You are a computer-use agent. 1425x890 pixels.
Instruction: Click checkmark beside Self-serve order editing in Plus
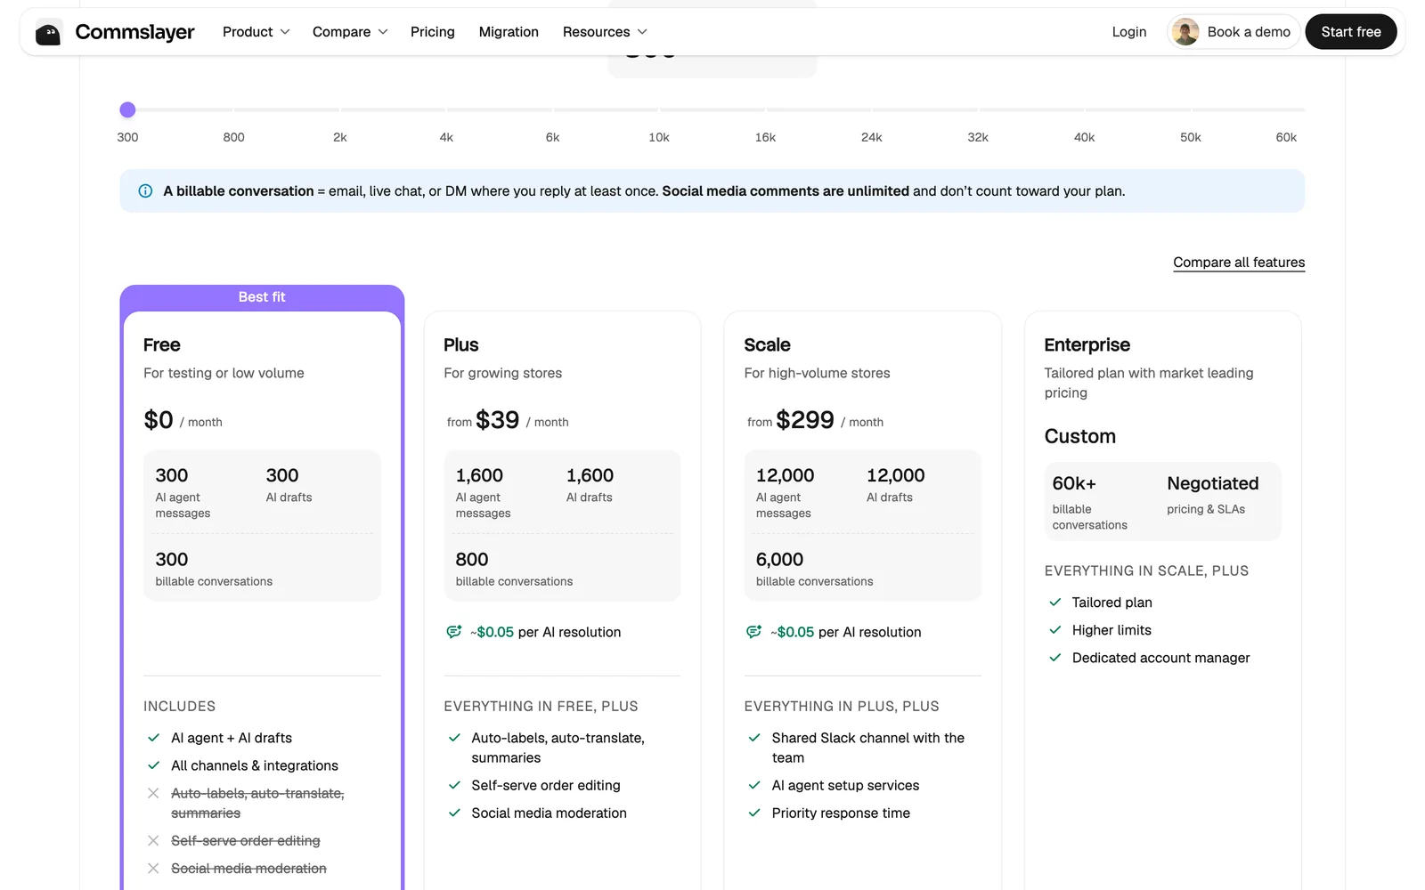point(454,785)
